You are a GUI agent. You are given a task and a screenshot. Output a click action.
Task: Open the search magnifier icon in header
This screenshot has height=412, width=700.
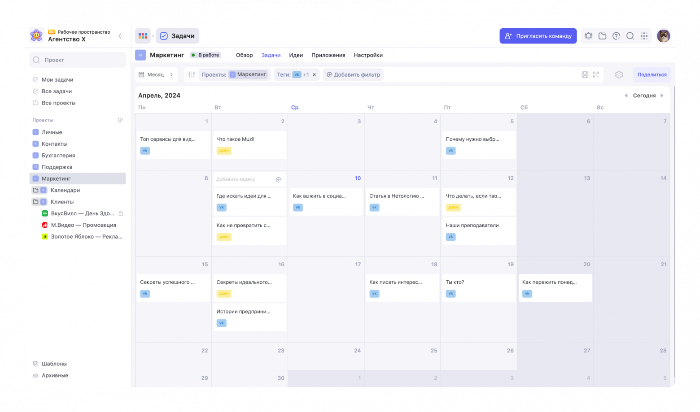tap(630, 36)
